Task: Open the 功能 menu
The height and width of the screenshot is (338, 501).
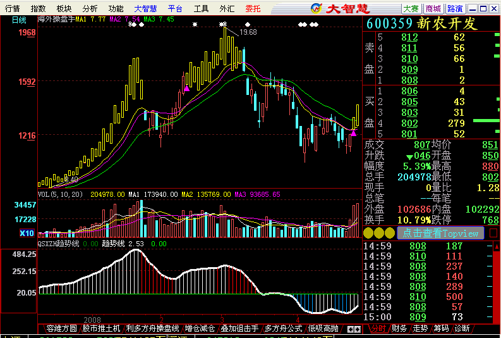Action: (116, 9)
